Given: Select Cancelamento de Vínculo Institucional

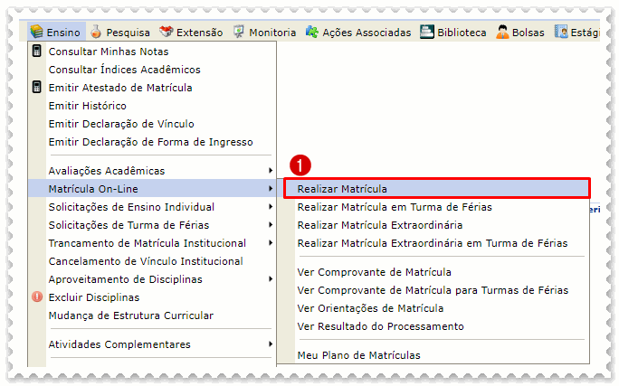Looking at the screenshot, I should tap(145, 261).
